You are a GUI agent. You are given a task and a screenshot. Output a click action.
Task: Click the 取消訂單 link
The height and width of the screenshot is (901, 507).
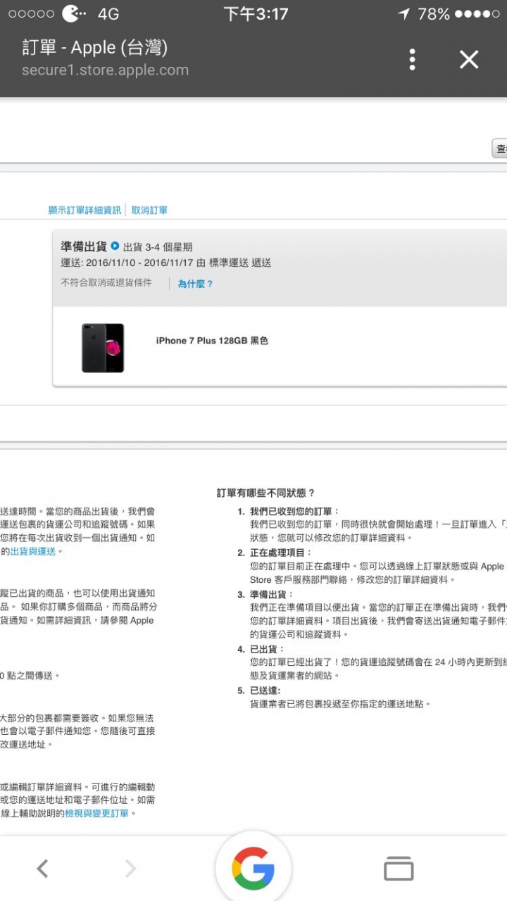pos(149,210)
